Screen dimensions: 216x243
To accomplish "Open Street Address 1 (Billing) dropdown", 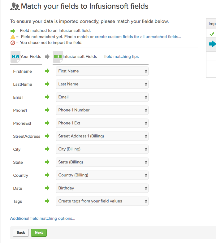I will coord(102,136).
